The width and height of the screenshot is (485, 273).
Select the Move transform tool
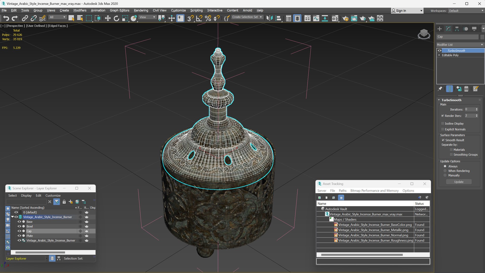coord(108,18)
